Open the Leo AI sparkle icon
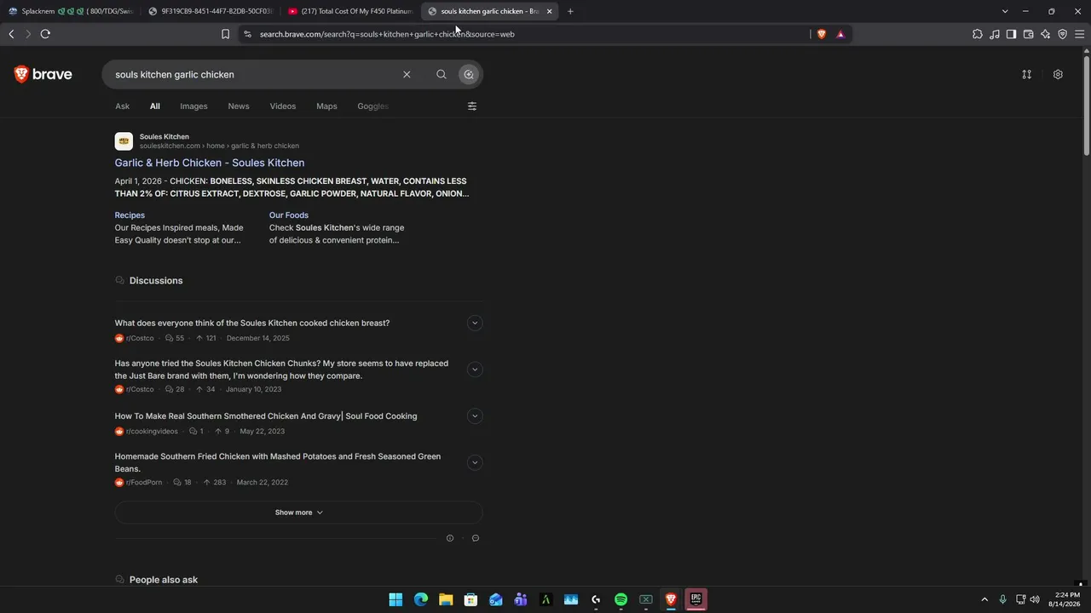Screen dimensions: 1091x613 (1045, 34)
